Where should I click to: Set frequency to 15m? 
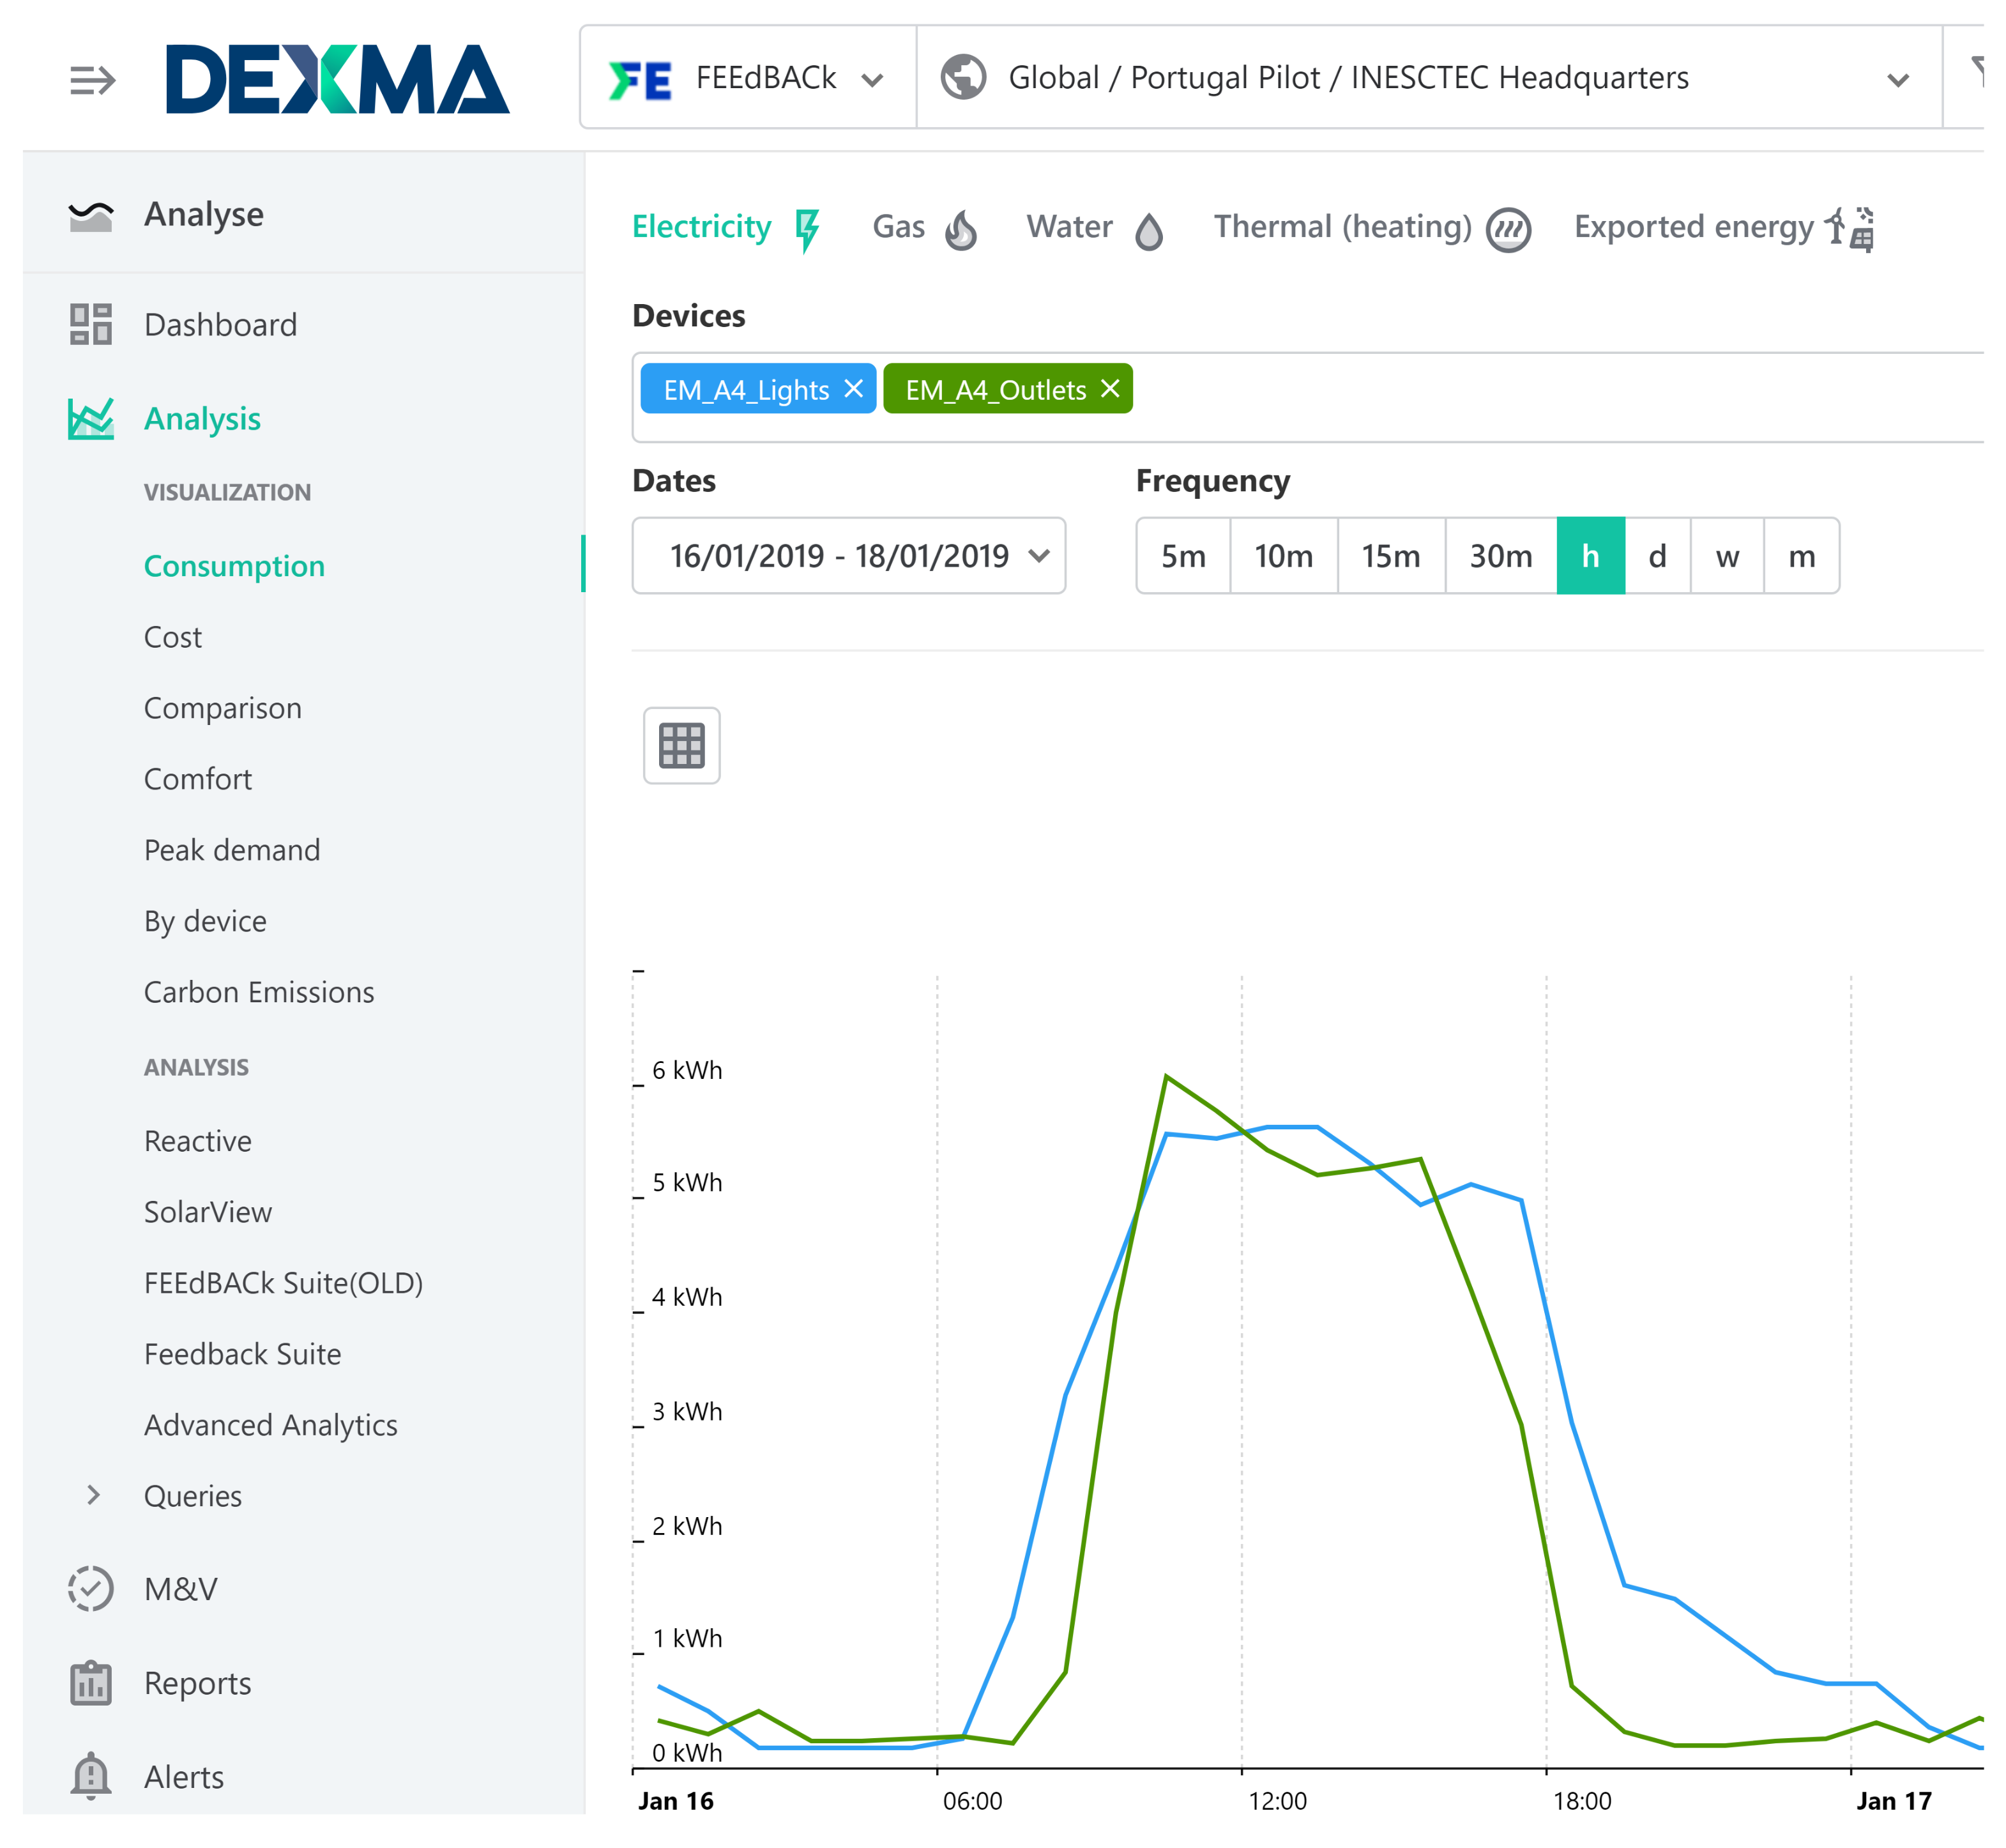click(x=1390, y=556)
